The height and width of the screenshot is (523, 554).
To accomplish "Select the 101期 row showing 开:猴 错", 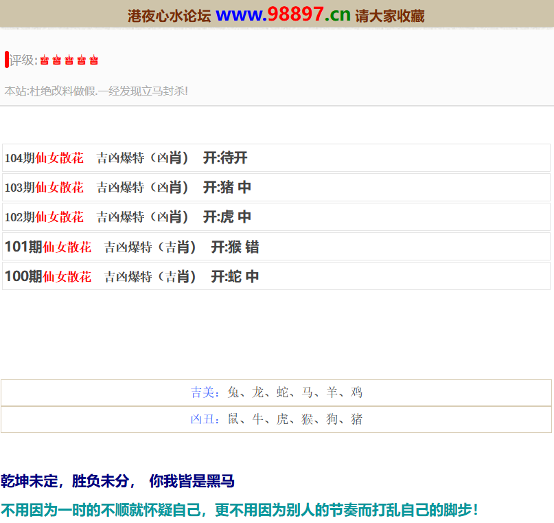I will point(276,247).
